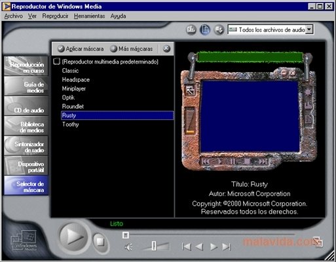
Task: Click the shuffle mode round icon
Action: (x=219, y=29)
